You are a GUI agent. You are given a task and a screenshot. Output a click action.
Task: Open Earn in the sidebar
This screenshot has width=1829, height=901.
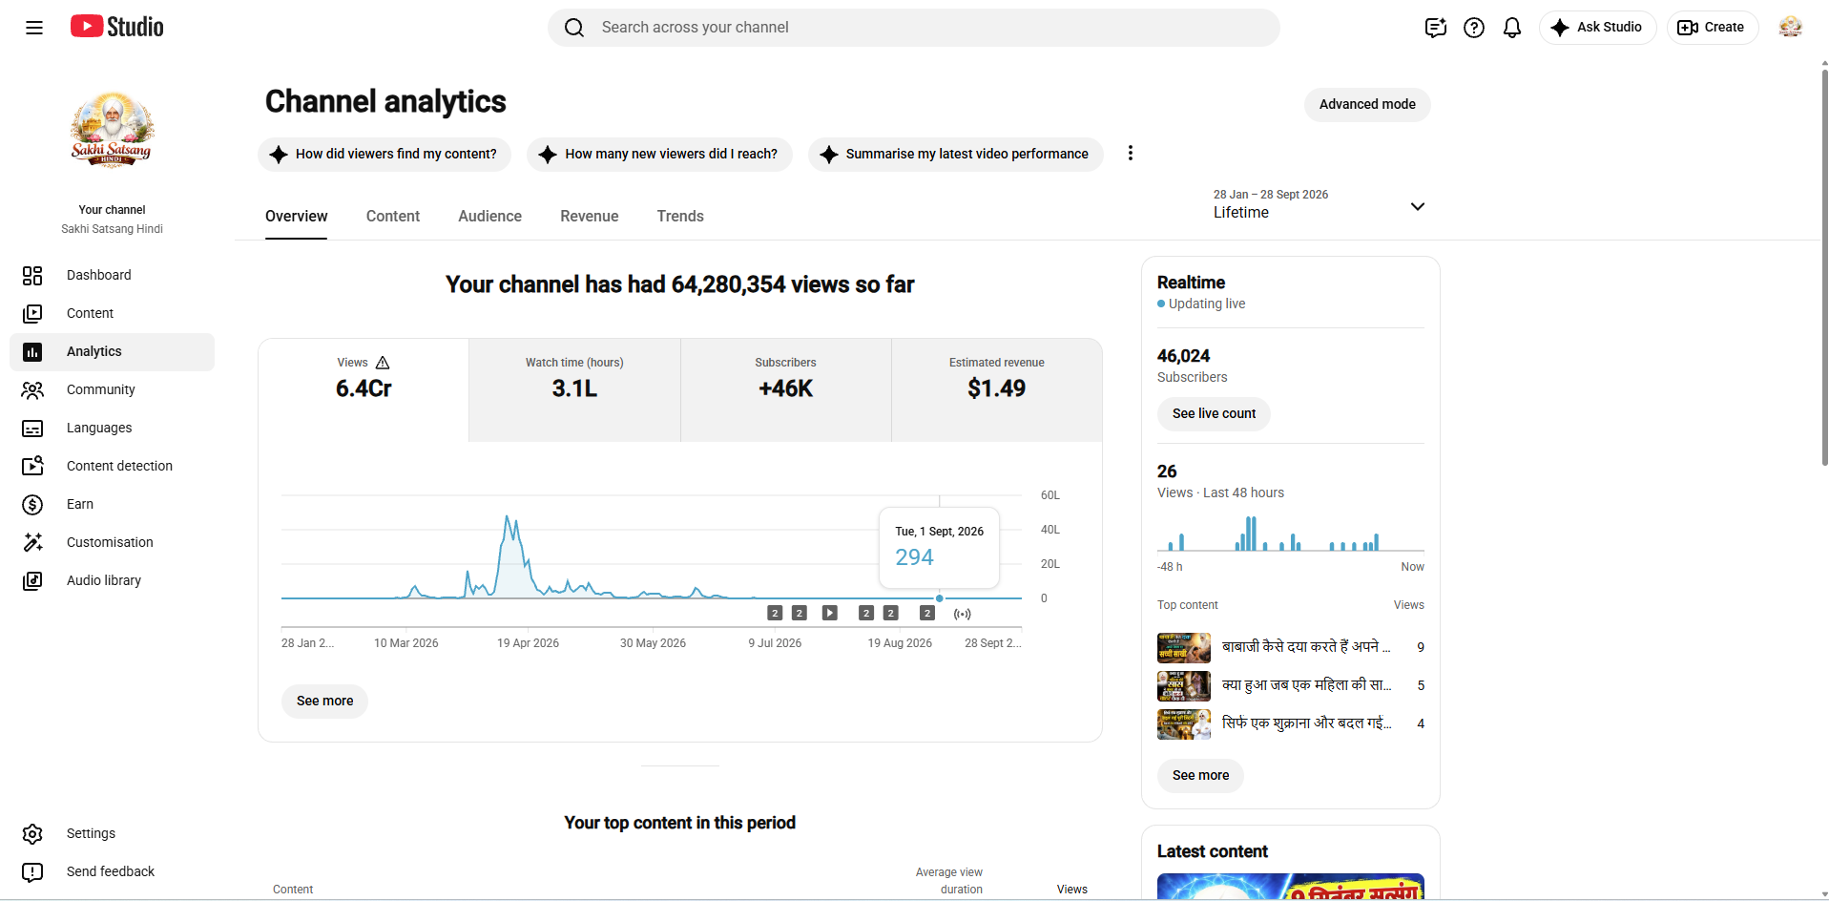(112, 505)
